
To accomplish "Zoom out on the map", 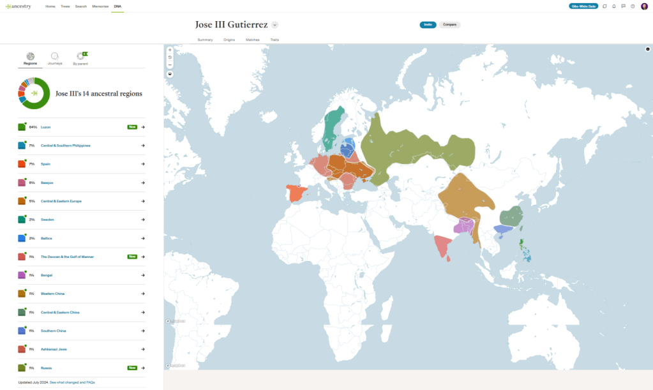I will pos(169,64).
